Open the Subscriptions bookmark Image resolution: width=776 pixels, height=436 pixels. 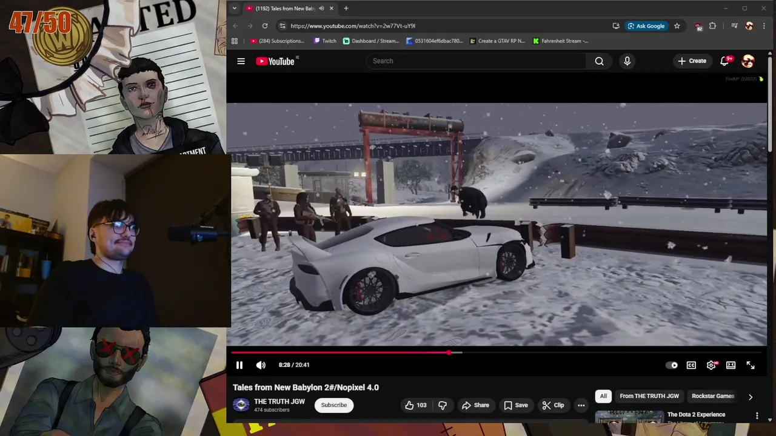277,41
